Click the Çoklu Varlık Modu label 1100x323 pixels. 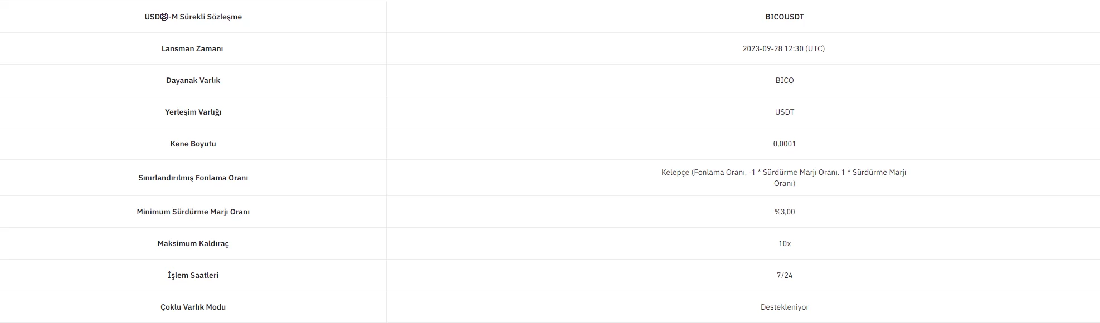[x=193, y=307]
